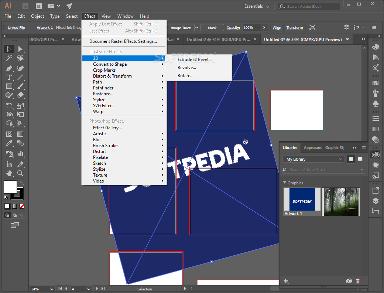384x293 pixels.
Task: Open the My Library dropdown
Action: coord(313,159)
